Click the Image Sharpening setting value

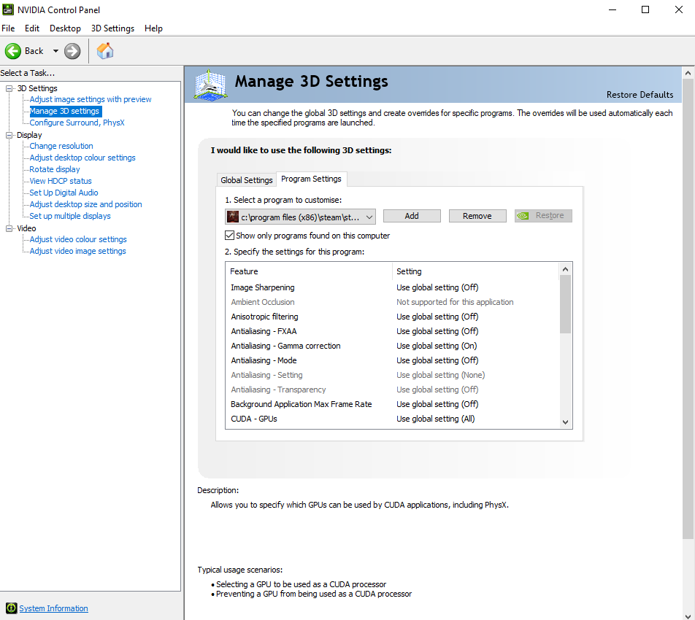[437, 287]
